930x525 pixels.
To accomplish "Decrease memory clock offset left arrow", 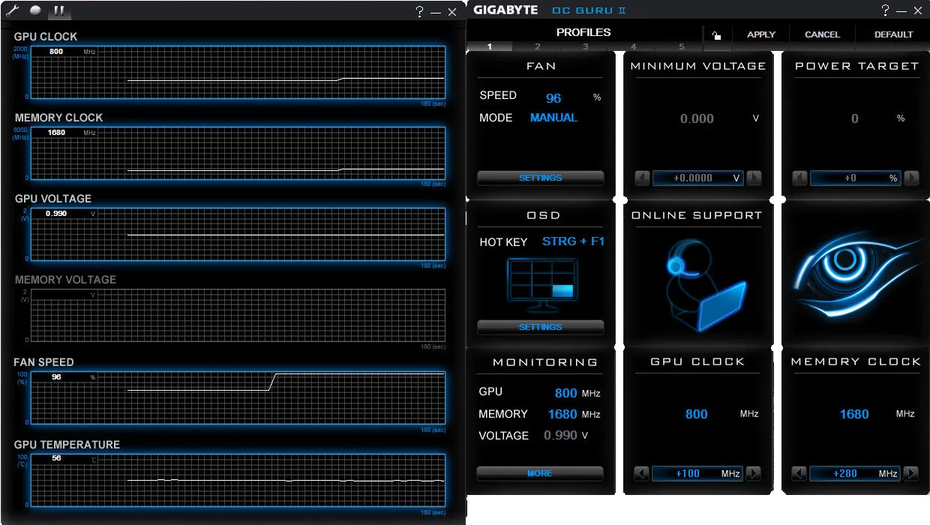I will point(799,473).
